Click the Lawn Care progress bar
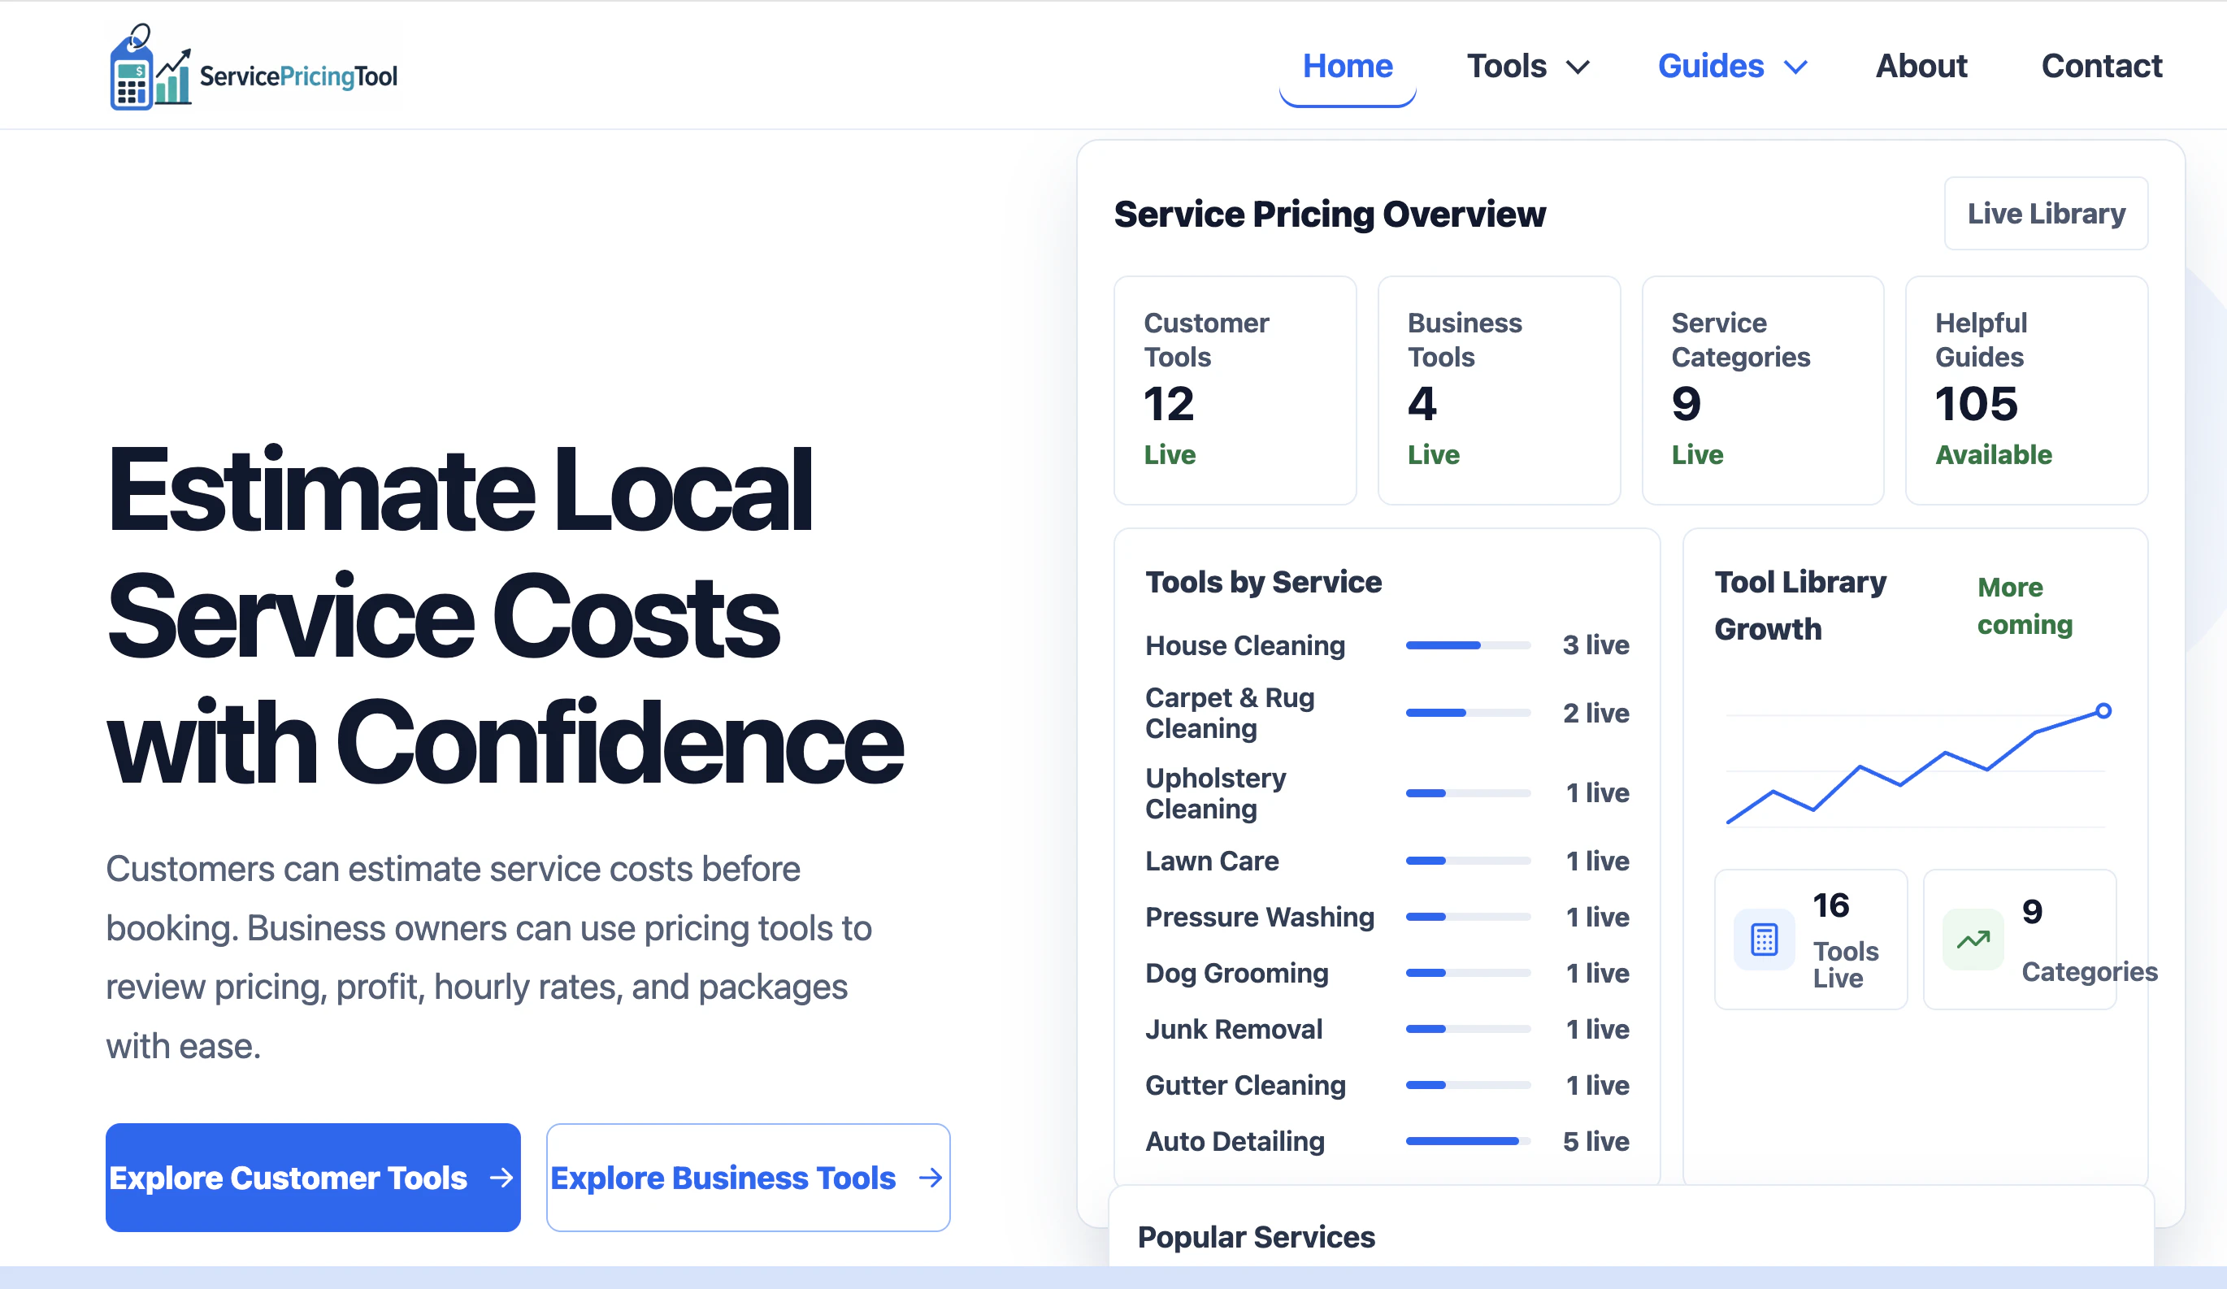The width and height of the screenshot is (2227, 1289). tap(1468, 861)
